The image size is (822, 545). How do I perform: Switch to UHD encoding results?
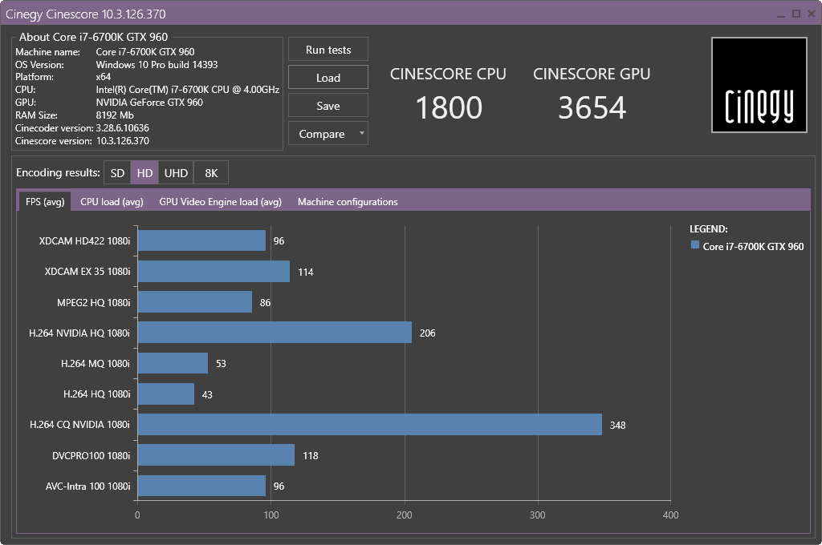click(176, 173)
